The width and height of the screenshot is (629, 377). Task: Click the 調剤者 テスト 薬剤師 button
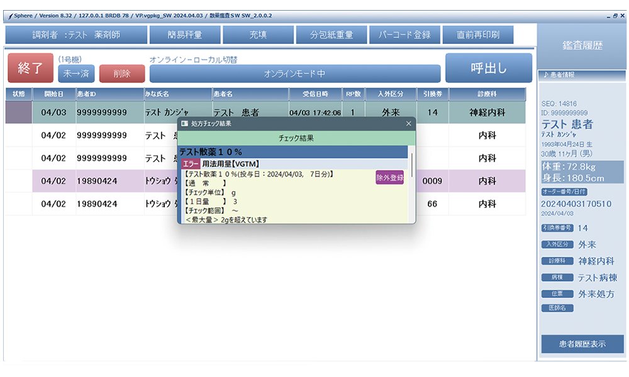tap(76, 35)
